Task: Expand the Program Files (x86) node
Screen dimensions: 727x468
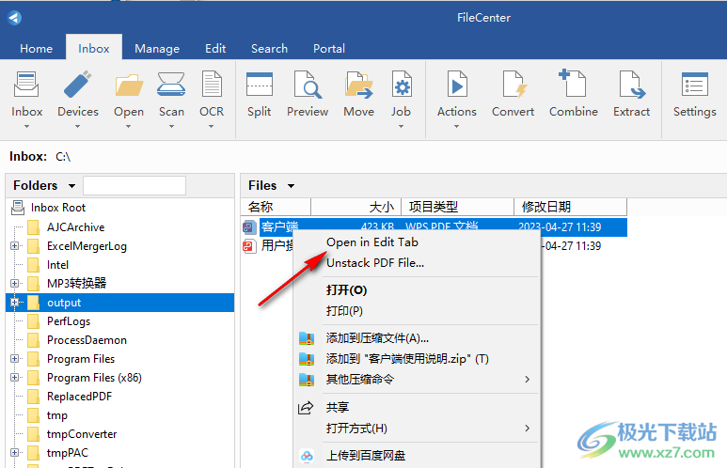Action: pos(14,378)
